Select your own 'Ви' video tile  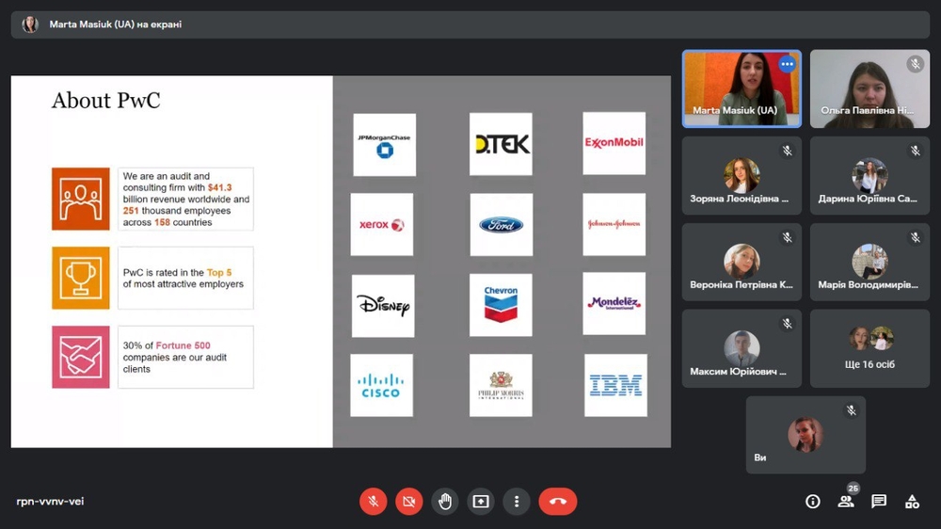coord(805,434)
